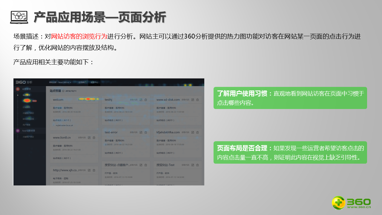
Task: Edit the 搜狐快站-Test site entry
Action: coord(193,165)
